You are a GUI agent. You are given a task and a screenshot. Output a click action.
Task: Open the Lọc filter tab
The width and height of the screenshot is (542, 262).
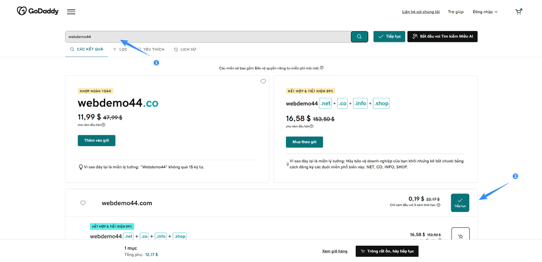120,50
